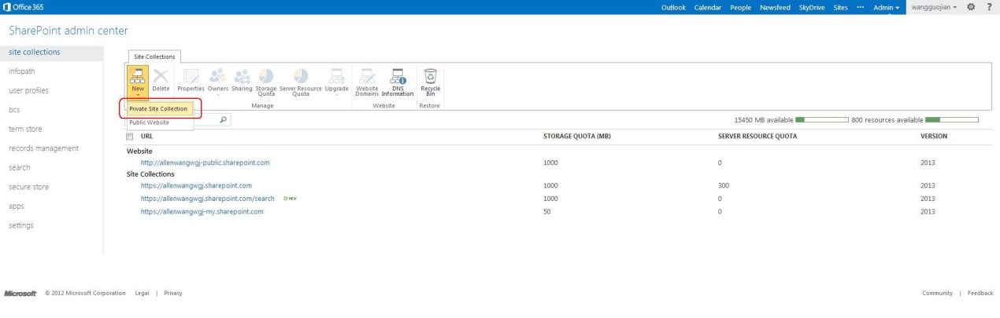Click the STORAGE QUOTA (MB) column header
The image size is (1000, 318).
point(577,137)
